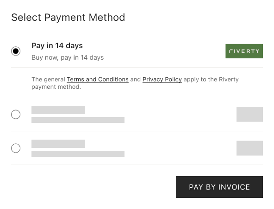Click the PAY BY INVOICE button
The image size is (274, 209).
[x=219, y=187]
